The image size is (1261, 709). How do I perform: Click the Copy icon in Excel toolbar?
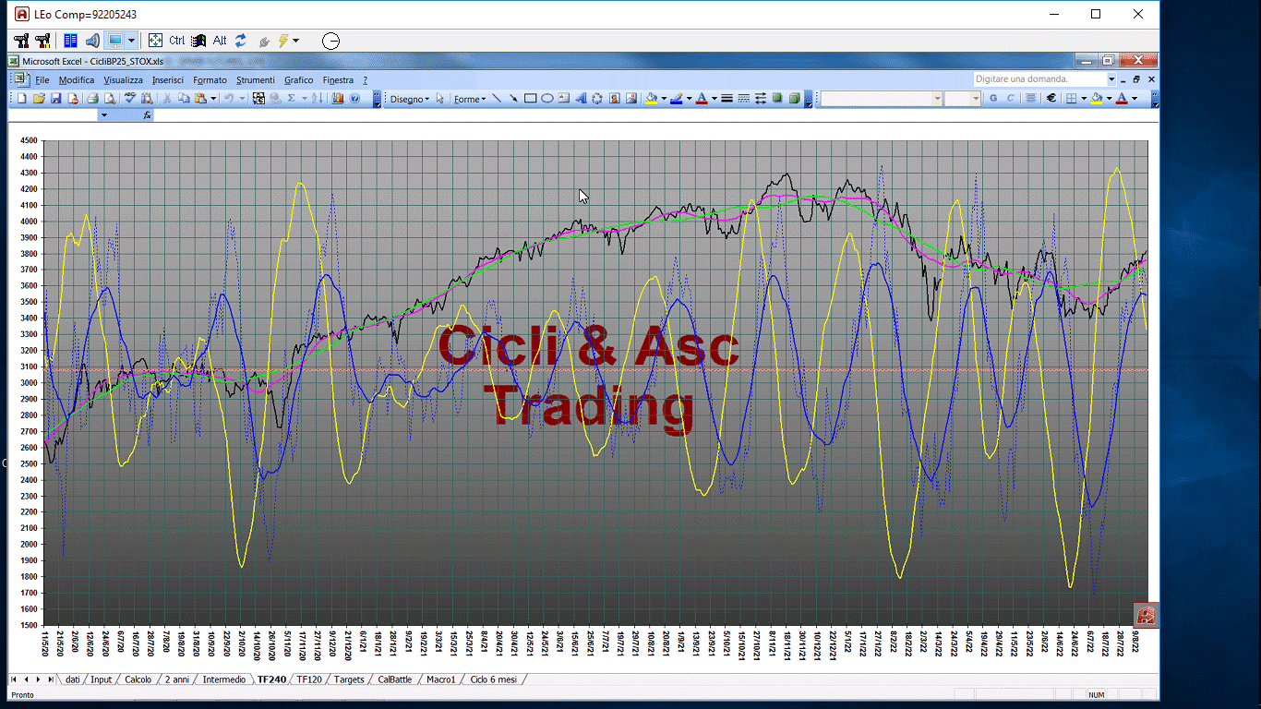coord(184,98)
